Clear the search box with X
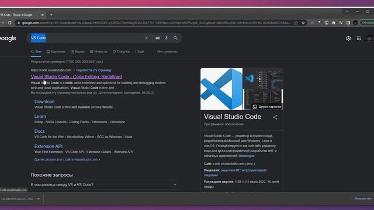This screenshot has height=210, width=374. 147,38
